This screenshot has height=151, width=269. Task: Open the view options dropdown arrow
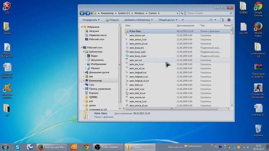215,20
